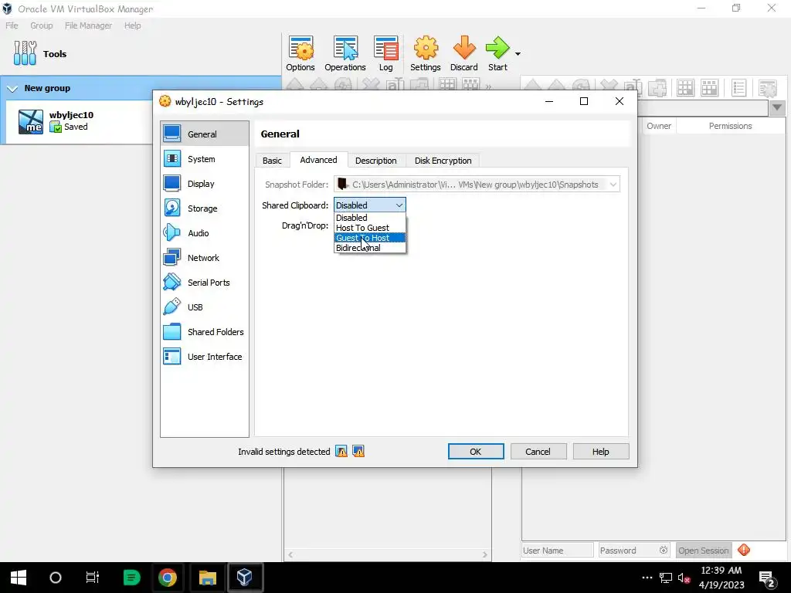Open Cortana search circle on taskbar
Screen dimensions: 791x593
tap(56, 578)
